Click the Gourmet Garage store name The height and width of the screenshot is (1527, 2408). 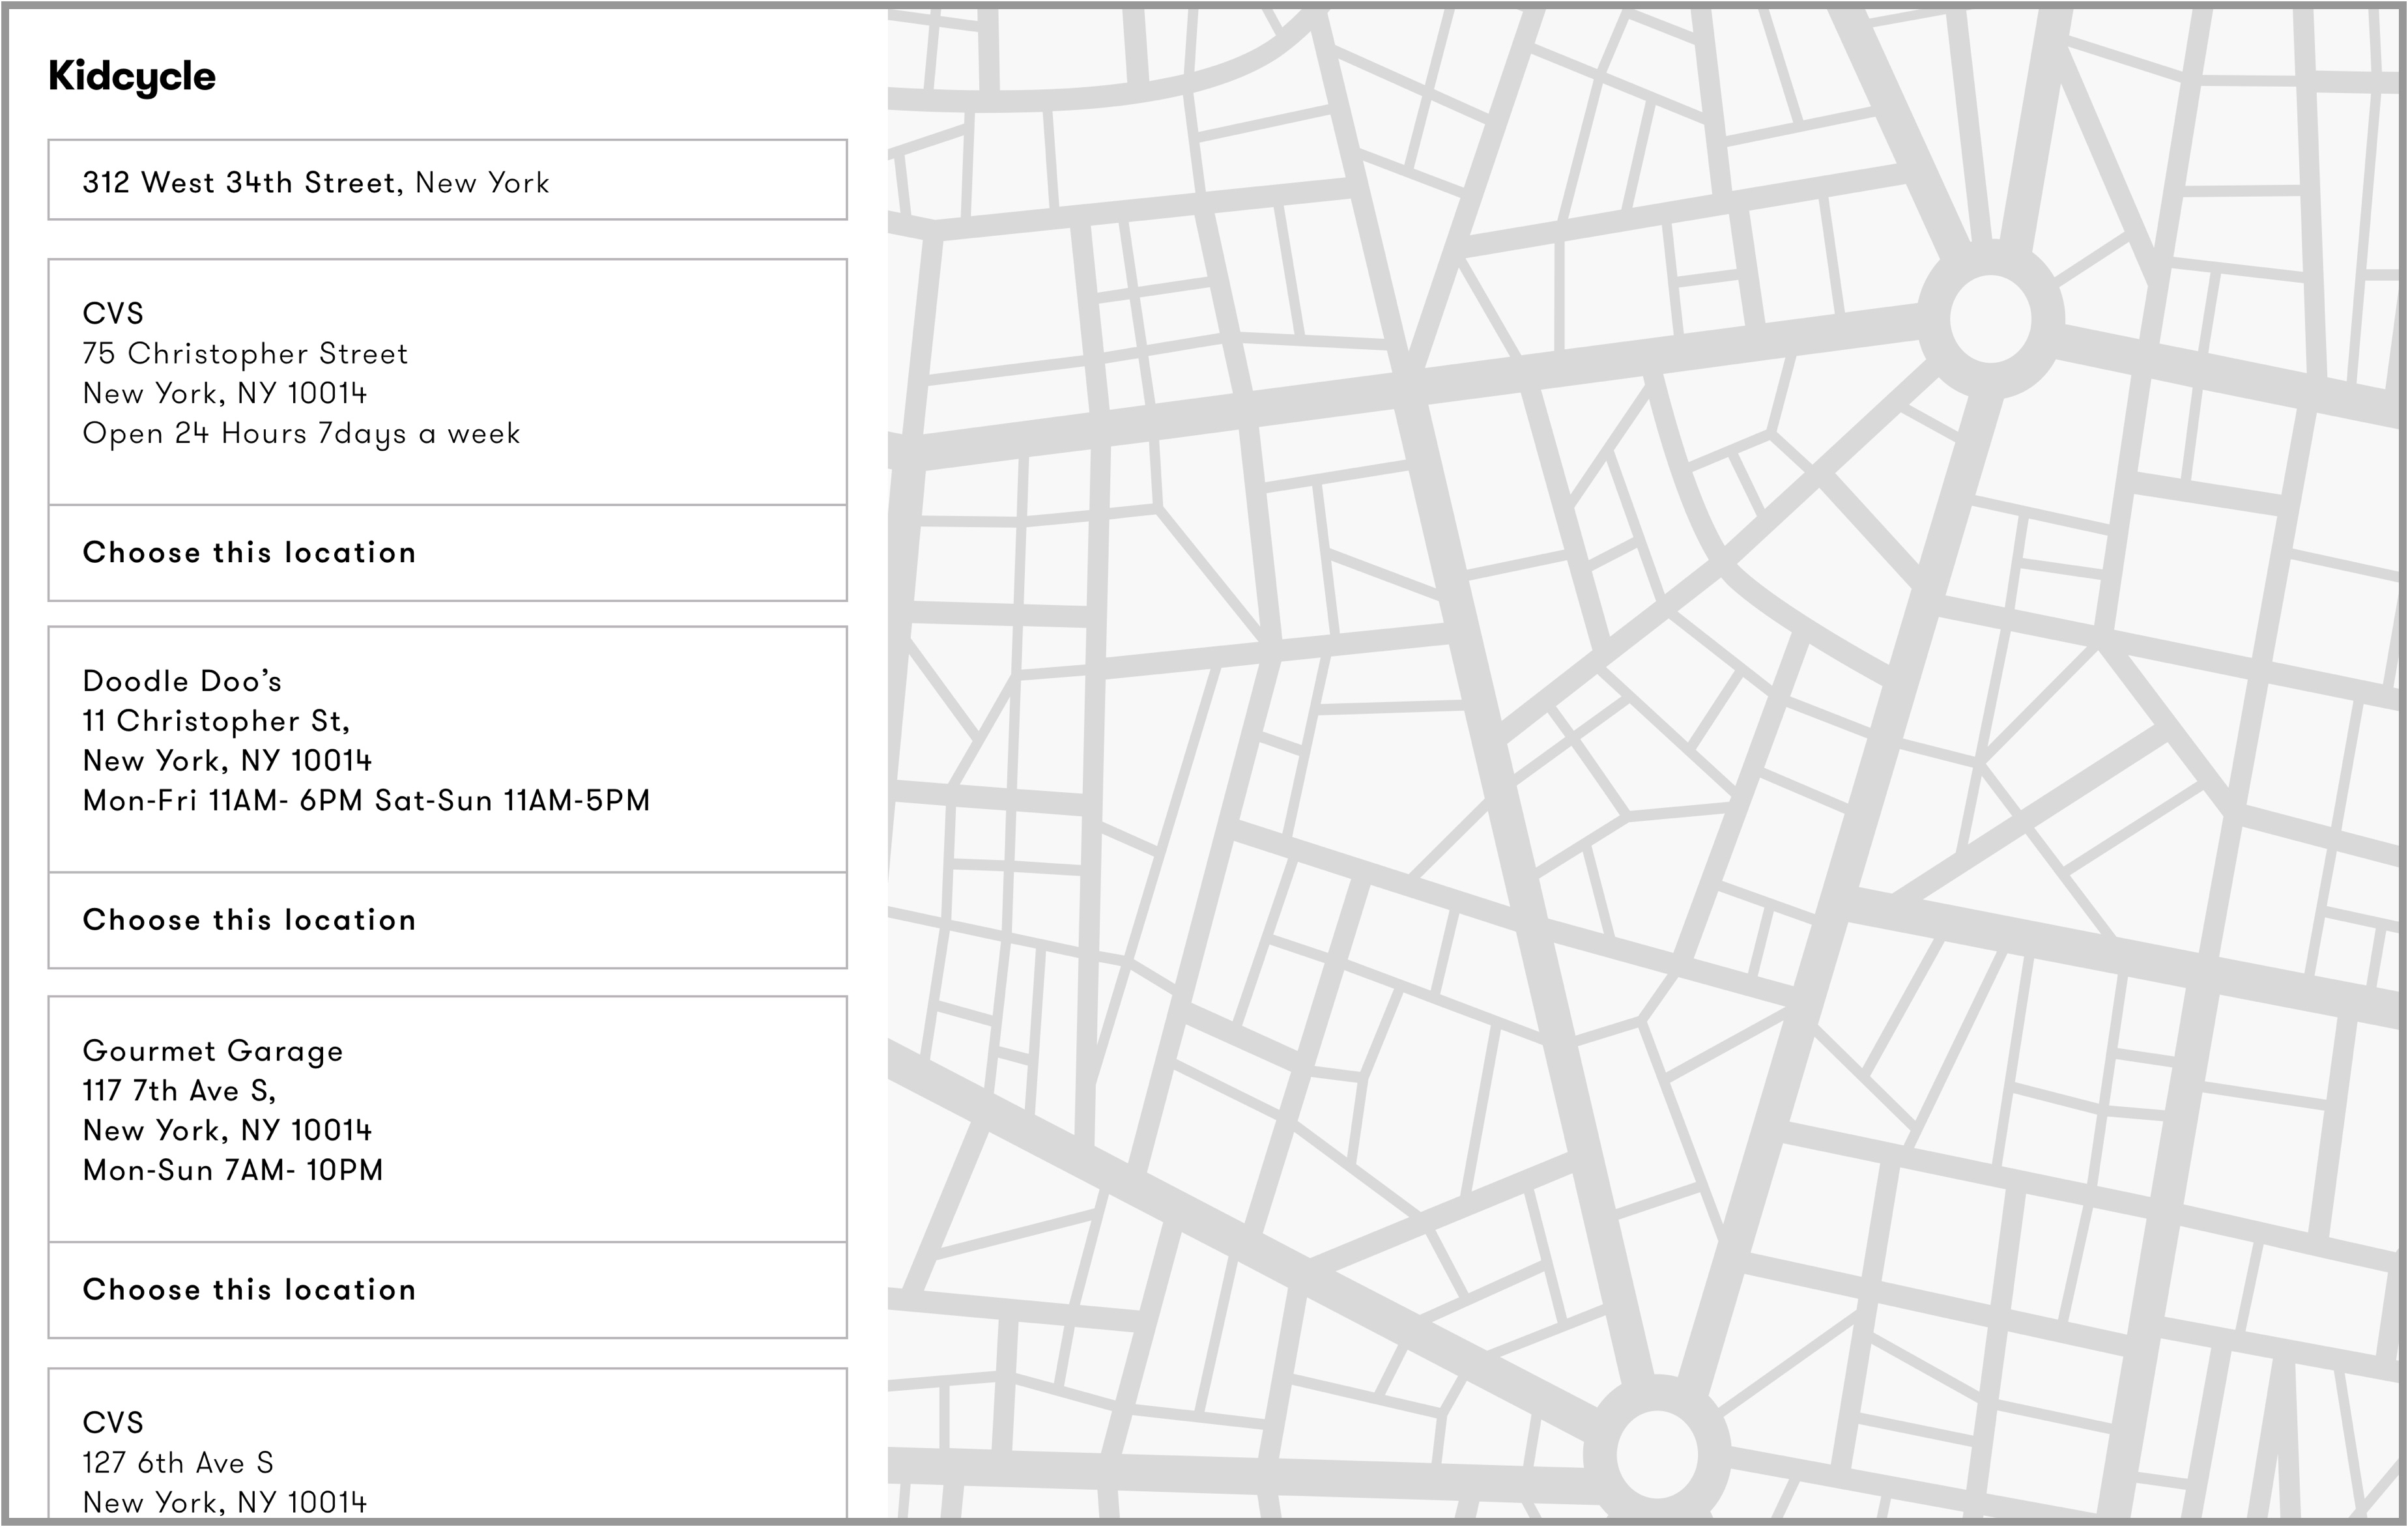[x=212, y=1051]
